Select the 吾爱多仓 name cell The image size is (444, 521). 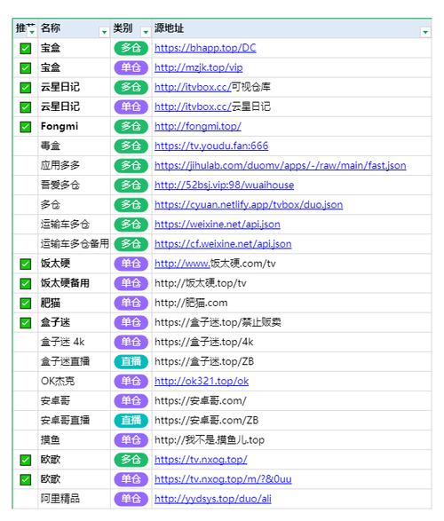click(74, 186)
